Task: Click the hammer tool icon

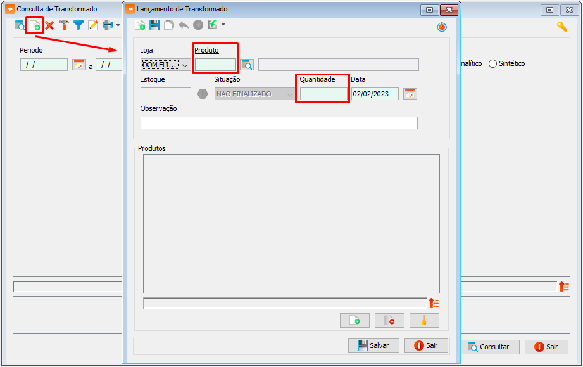Action: 64,25
